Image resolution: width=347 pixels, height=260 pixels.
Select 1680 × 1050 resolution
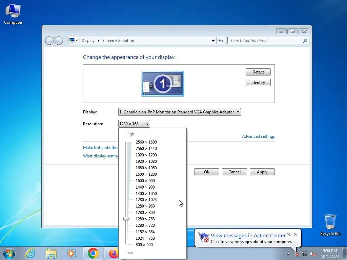click(x=146, y=168)
